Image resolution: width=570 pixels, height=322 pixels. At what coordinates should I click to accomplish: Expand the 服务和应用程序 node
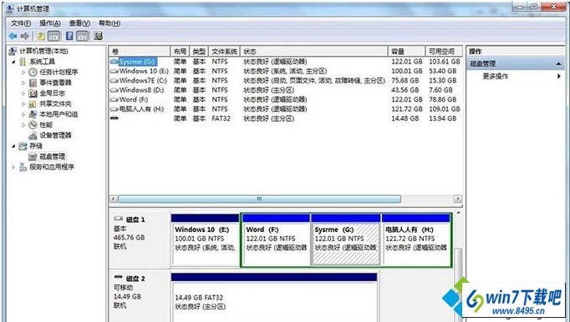pos(13,167)
